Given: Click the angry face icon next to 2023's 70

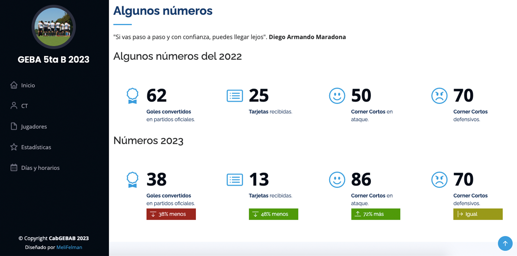Looking at the screenshot, I should tap(439, 180).
